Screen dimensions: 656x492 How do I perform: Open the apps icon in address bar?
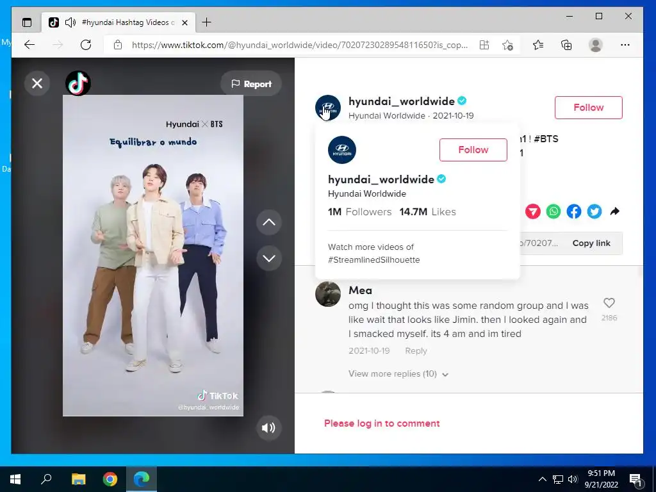(484, 45)
